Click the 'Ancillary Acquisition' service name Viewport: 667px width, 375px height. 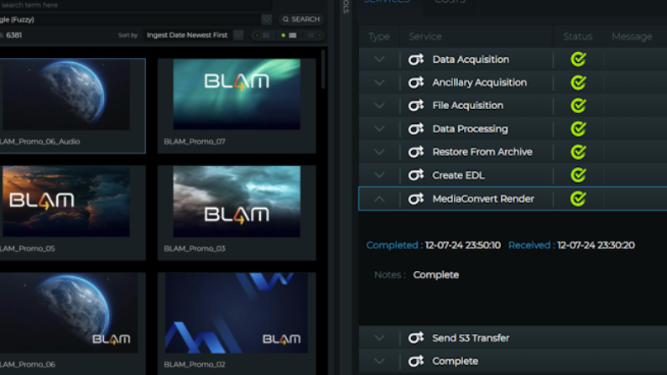(479, 82)
